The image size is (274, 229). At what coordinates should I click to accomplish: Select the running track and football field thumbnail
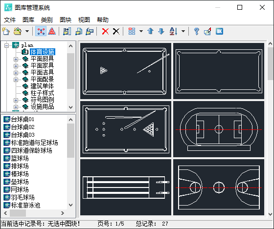tap(219, 129)
